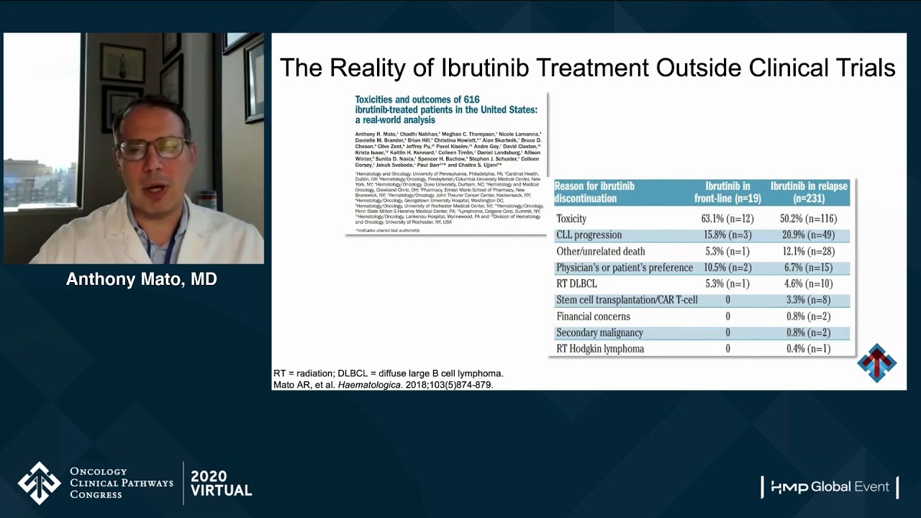Click the 'Physician's or patient's preference' row label
This screenshot has height=518, width=921.
click(x=625, y=268)
